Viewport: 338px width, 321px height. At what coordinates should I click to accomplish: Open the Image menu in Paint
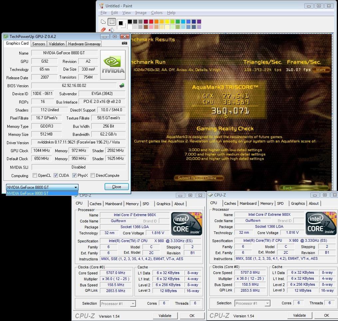[x=141, y=13]
